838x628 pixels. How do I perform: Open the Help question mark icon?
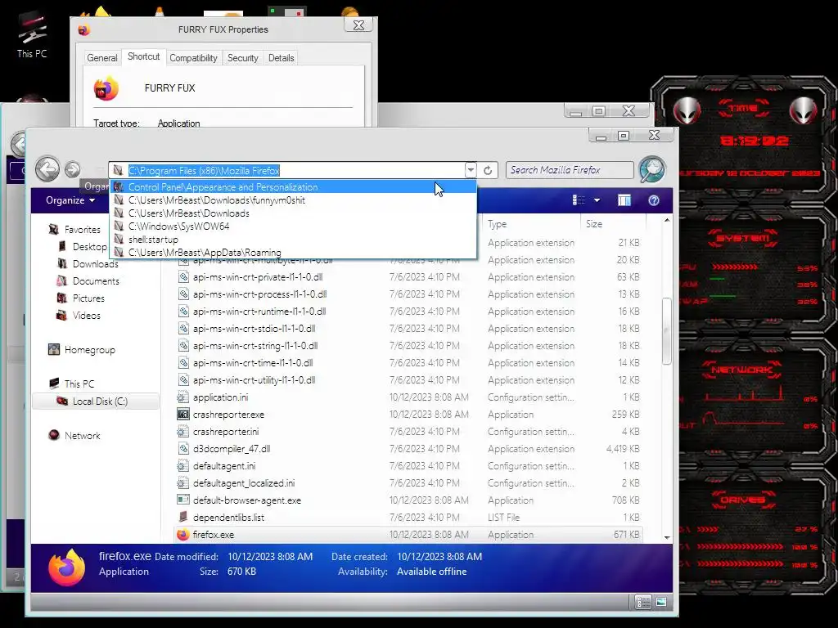coord(653,200)
